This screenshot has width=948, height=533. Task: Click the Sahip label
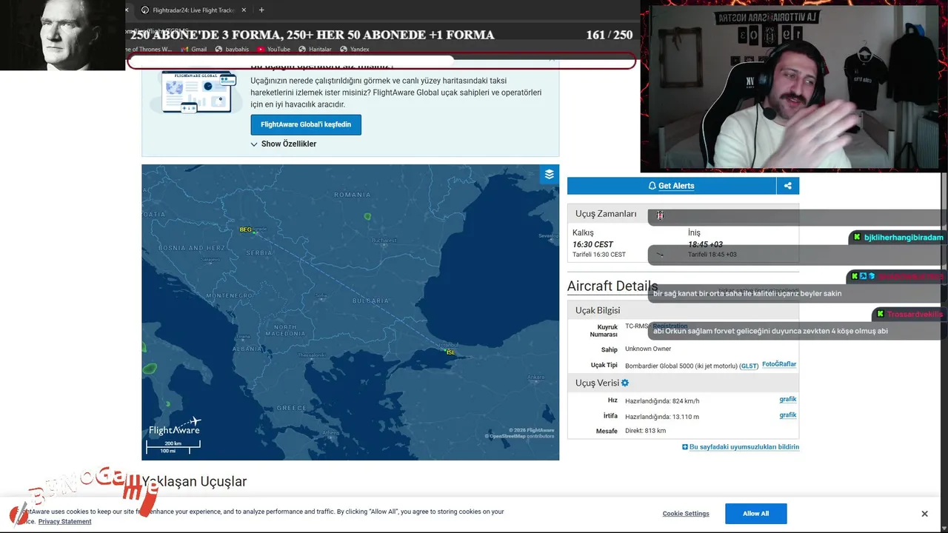(609, 349)
